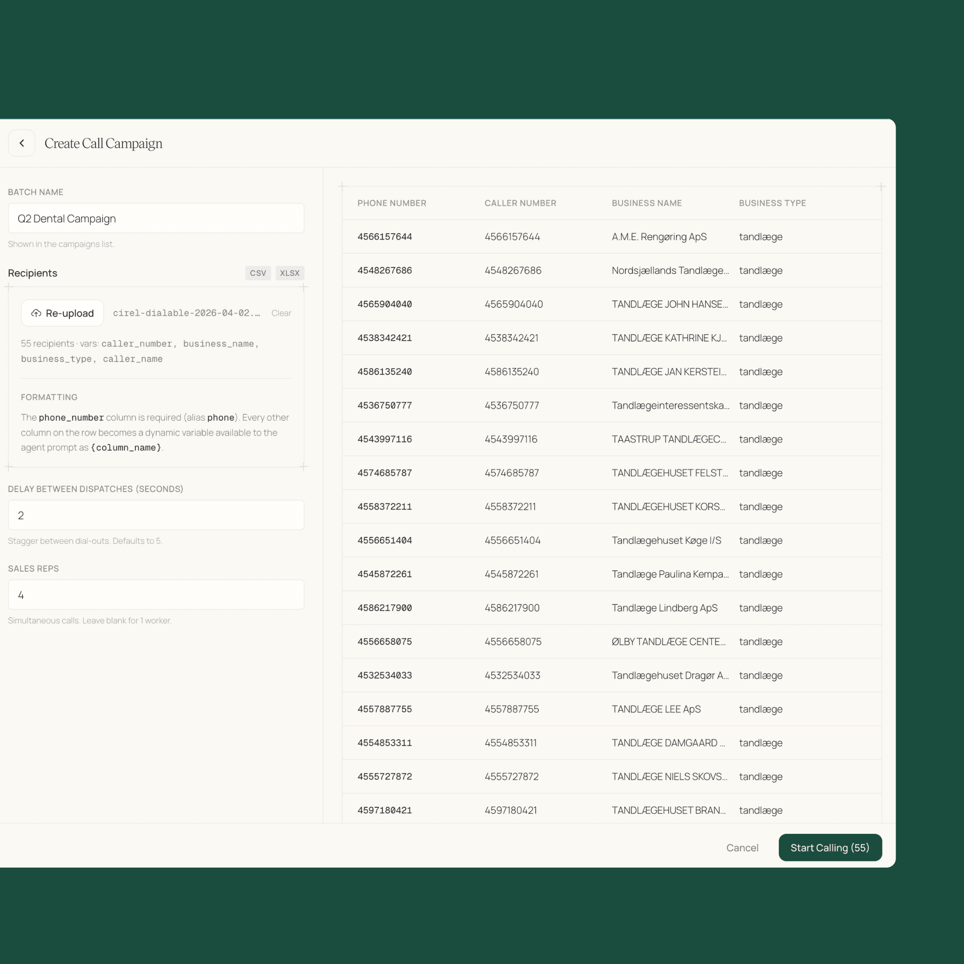The image size is (964, 964).
Task: Clear the uploaded recipients file
Action: (x=281, y=313)
